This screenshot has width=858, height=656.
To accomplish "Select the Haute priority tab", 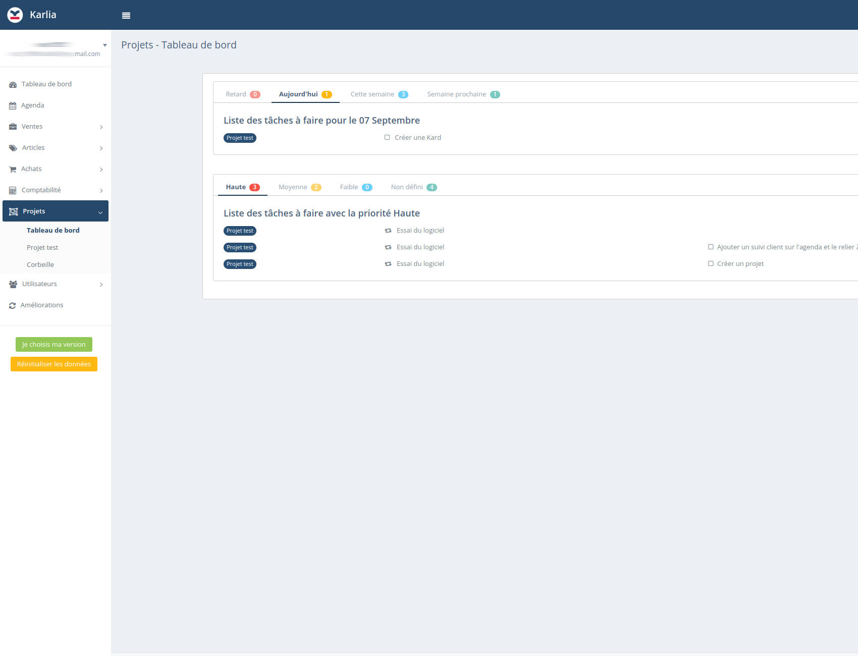I will 243,187.
